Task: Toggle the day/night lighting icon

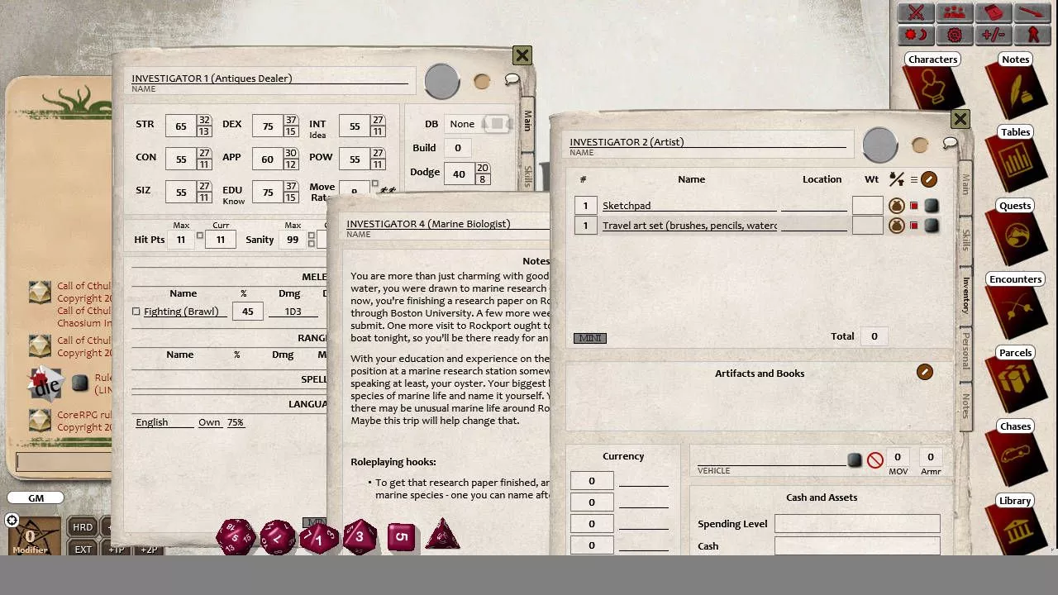Action: click(x=916, y=35)
